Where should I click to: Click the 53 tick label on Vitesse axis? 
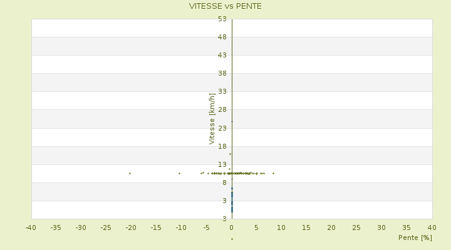pyautogui.click(x=222, y=19)
